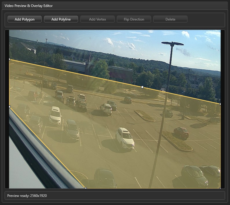Select polygon vertex at bottom near railing end
The height and width of the screenshot is (205, 230).
(x=86, y=188)
